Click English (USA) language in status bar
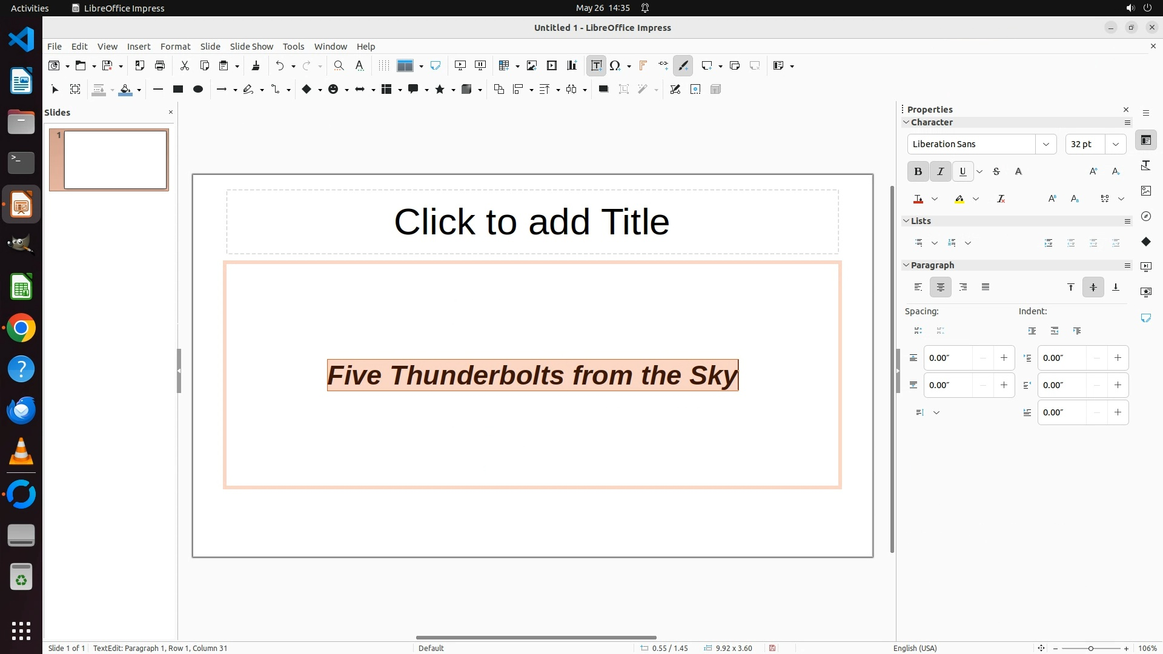Viewport: 1163px width, 654px height. (915, 648)
